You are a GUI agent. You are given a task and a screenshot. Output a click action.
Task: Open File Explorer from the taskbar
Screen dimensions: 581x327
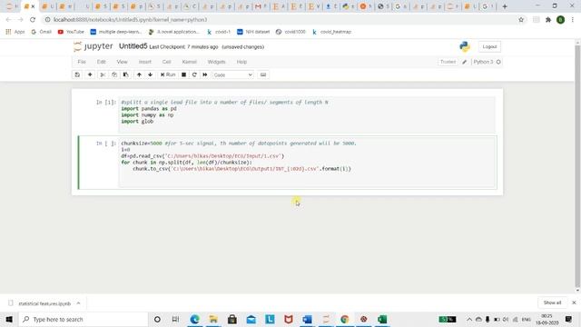click(x=213, y=319)
